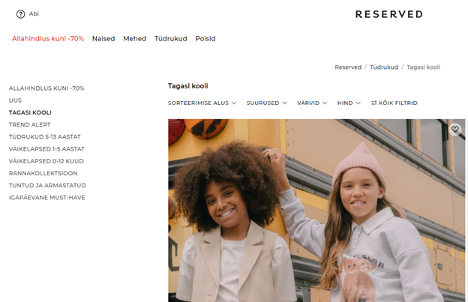Viewport: 468px width, 302px height.
Task: Click the Reserved breadcrumb link
Action: pyautogui.click(x=348, y=67)
